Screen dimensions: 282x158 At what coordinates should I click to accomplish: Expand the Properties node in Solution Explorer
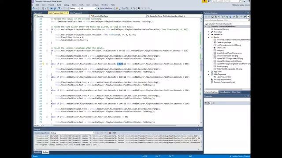(x=208, y=32)
